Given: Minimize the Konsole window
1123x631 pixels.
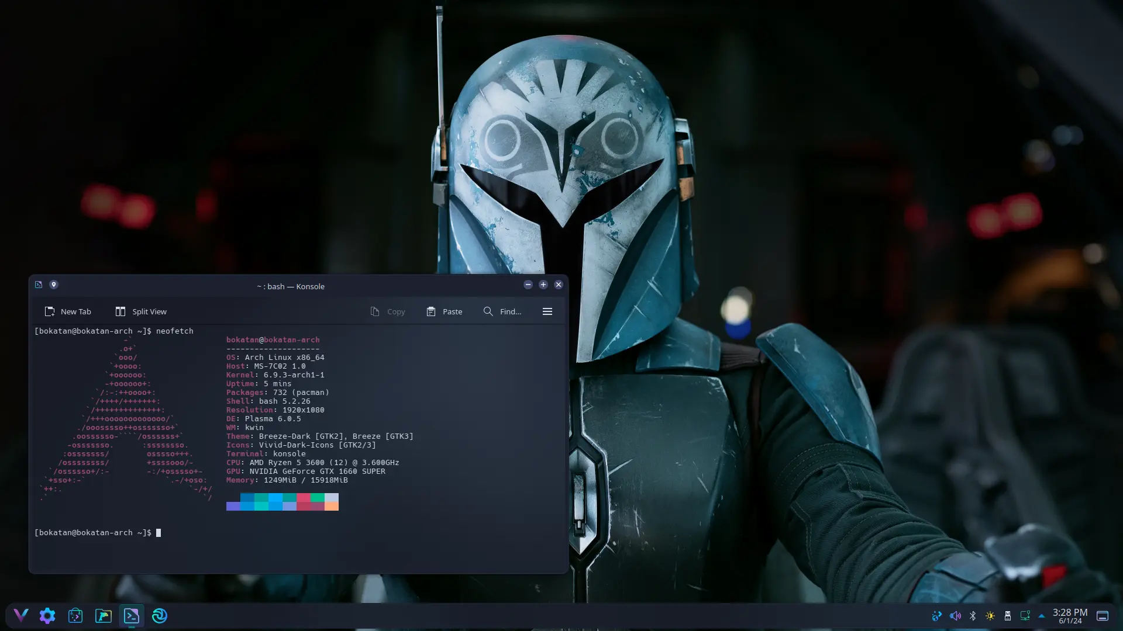Looking at the screenshot, I should tap(528, 285).
